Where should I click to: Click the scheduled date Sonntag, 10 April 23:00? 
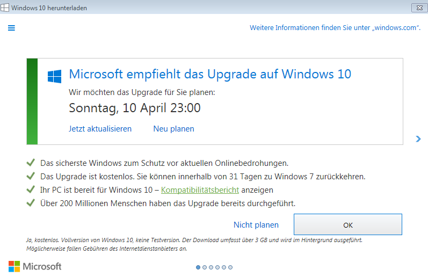135,108
